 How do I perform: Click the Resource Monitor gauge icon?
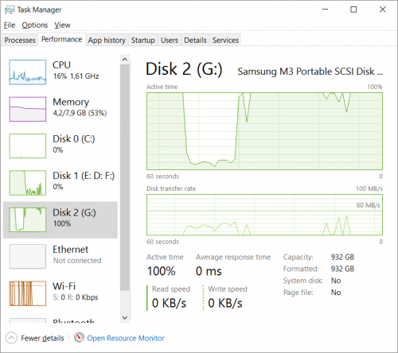pyautogui.click(x=79, y=338)
